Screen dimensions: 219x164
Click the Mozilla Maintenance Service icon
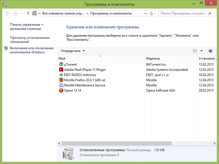[x=61, y=85]
